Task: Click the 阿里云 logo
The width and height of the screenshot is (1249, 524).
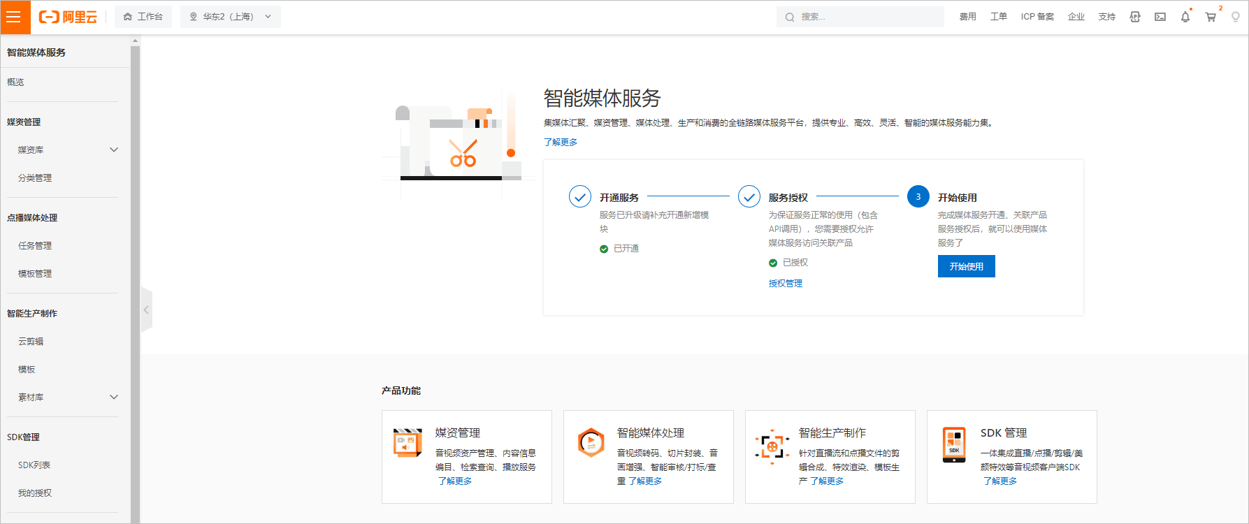Action: [x=68, y=17]
